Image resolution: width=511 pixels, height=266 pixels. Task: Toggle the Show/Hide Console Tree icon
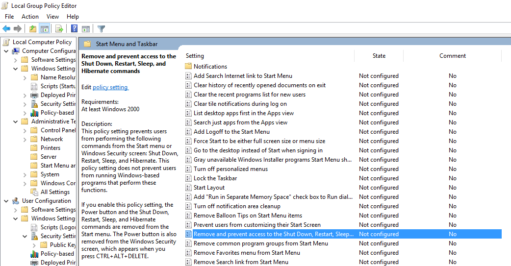(44, 28)
